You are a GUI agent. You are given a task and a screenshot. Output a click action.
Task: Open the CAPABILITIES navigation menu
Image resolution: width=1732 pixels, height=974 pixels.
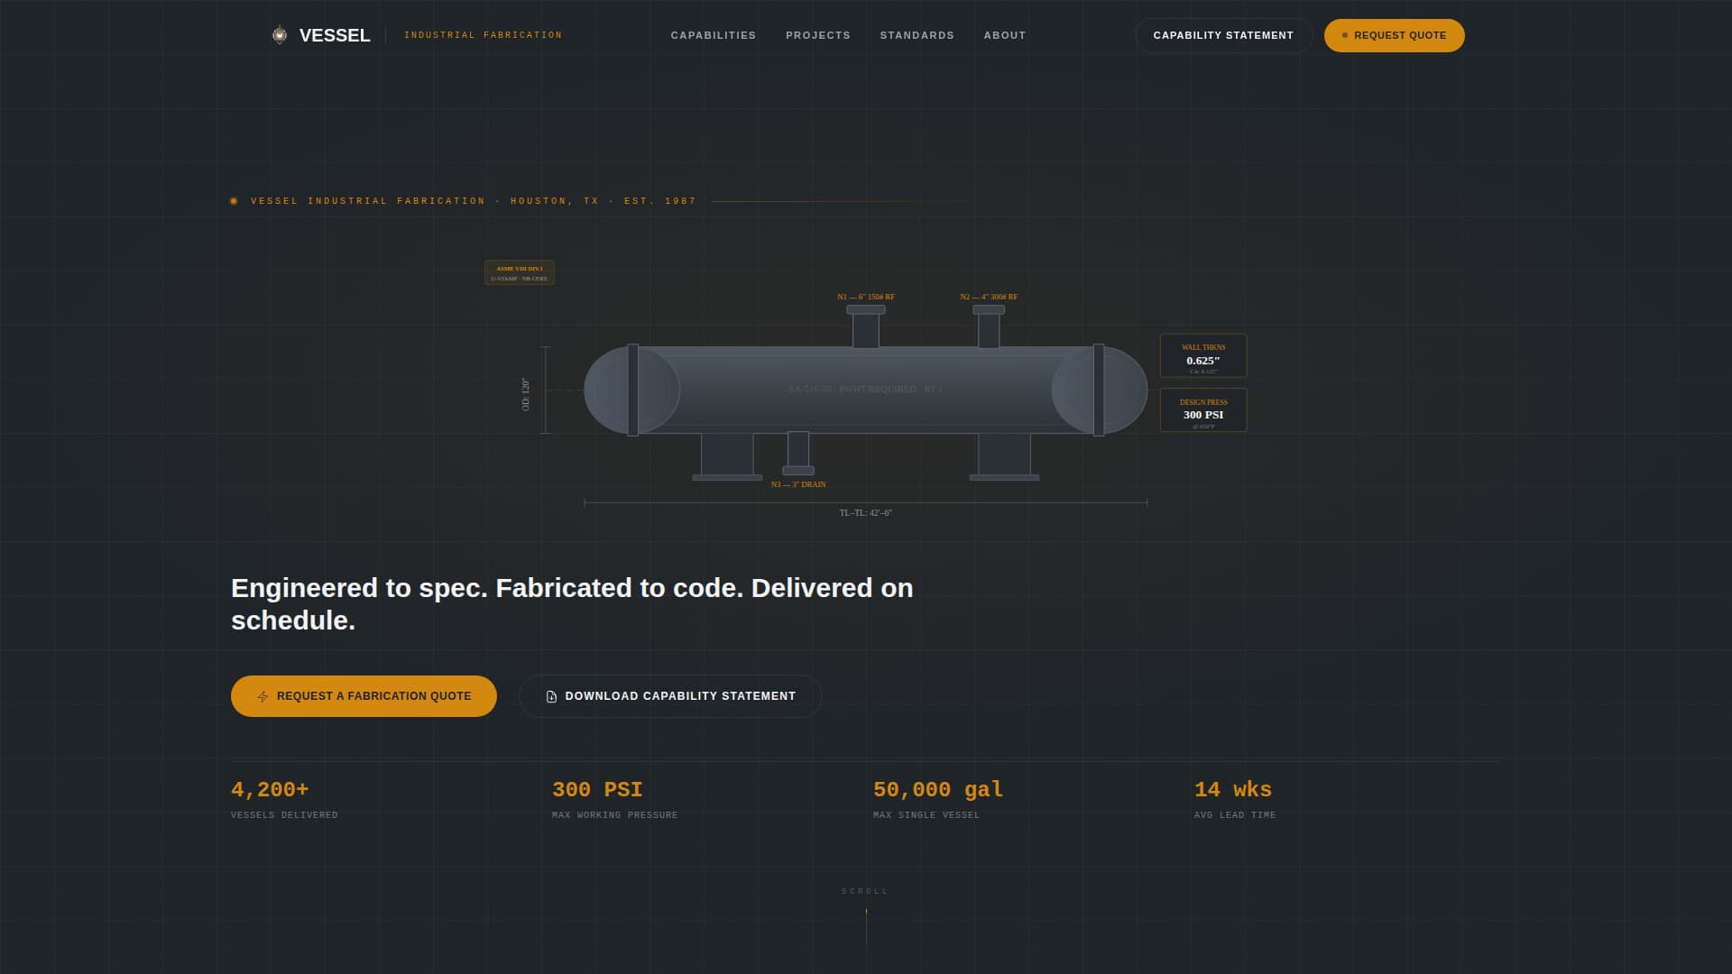click(713, 35)
